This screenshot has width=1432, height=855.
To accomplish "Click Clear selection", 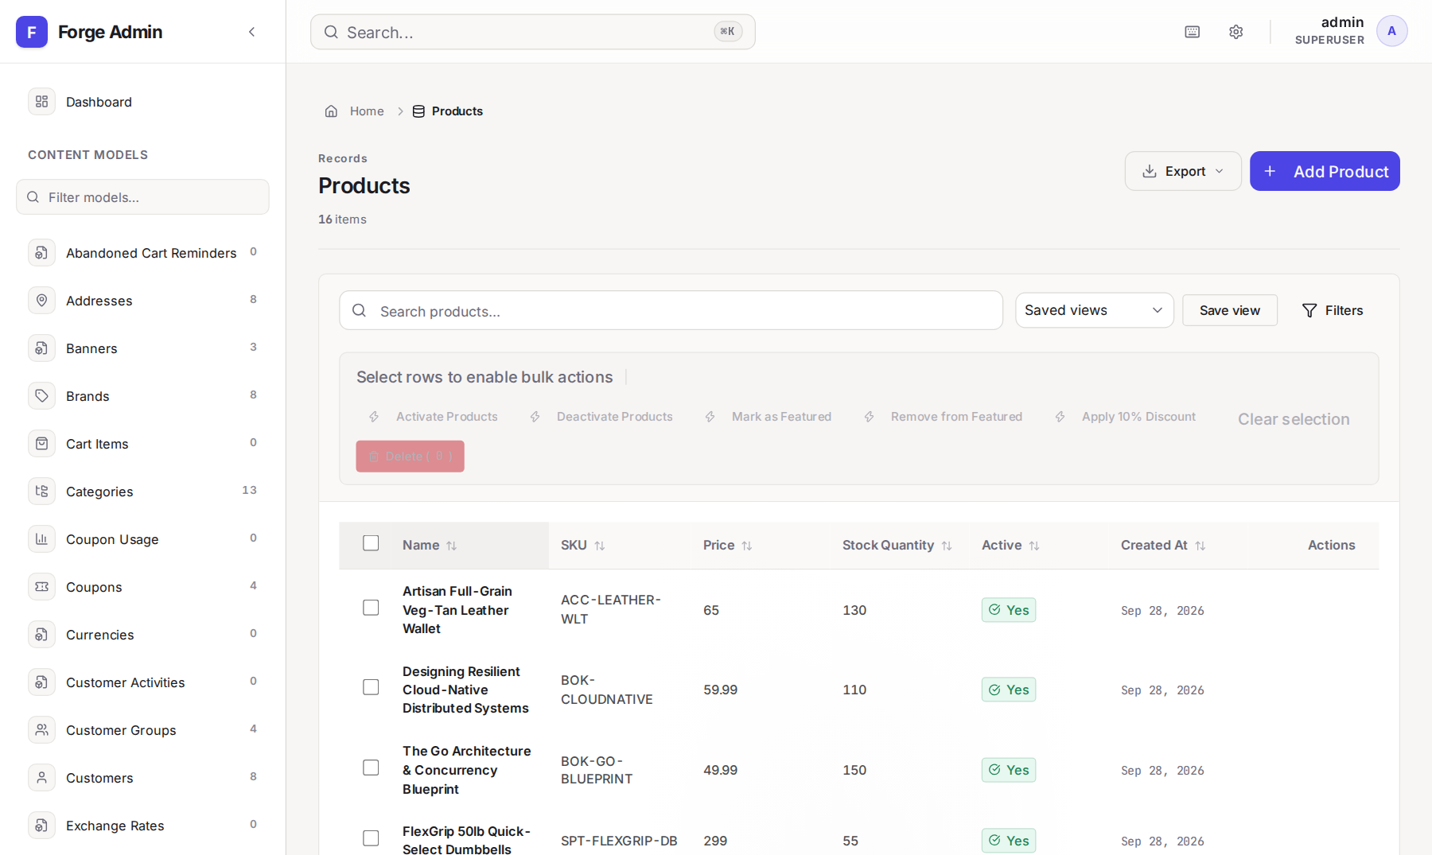I will coord(1294,419).
